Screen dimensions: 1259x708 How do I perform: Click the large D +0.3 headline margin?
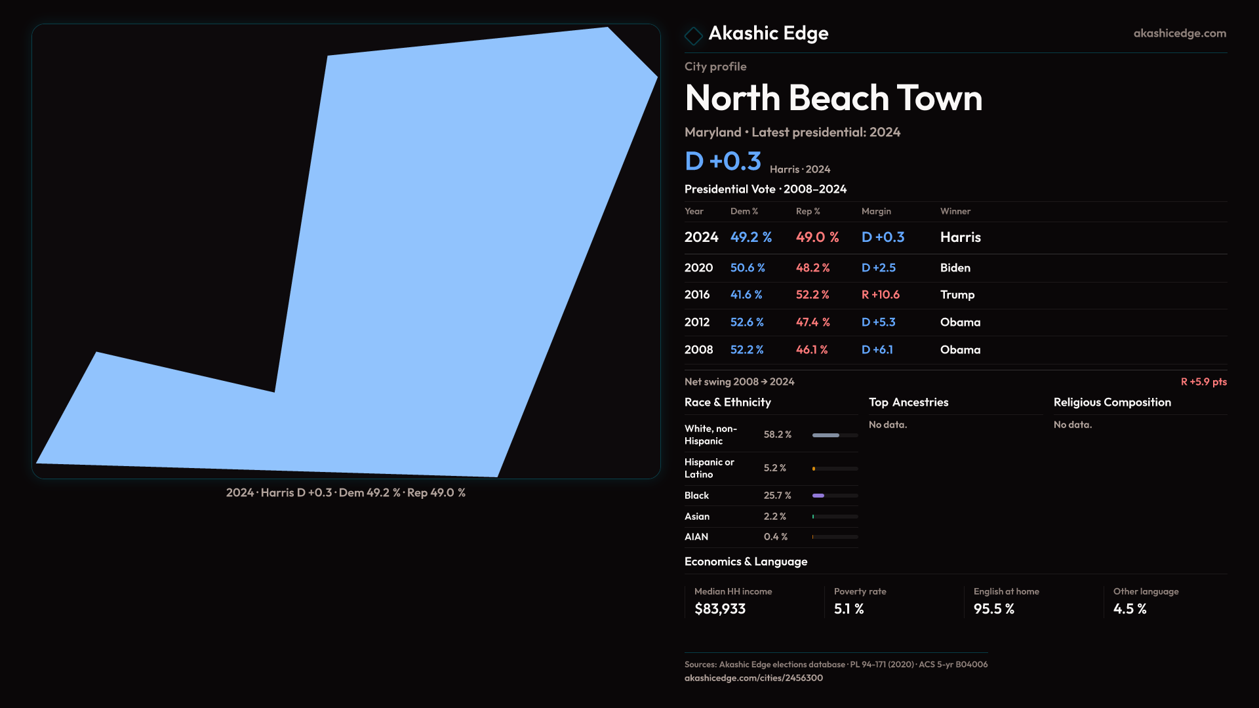click(723, 161)
